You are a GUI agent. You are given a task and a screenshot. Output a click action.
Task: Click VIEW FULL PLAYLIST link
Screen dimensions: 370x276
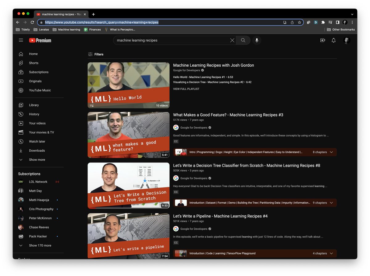point(186,89)
